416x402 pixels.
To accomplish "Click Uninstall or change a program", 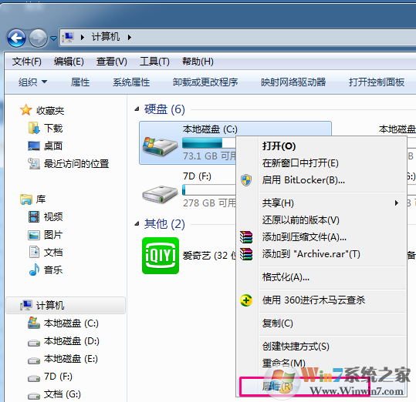I will click(x=205, y=82).
